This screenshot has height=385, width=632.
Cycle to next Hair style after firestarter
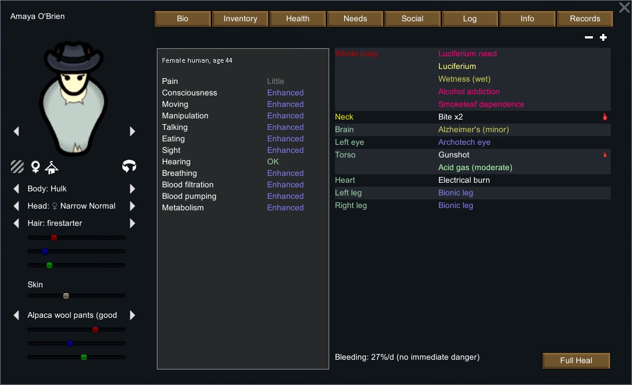pos(133,223)
